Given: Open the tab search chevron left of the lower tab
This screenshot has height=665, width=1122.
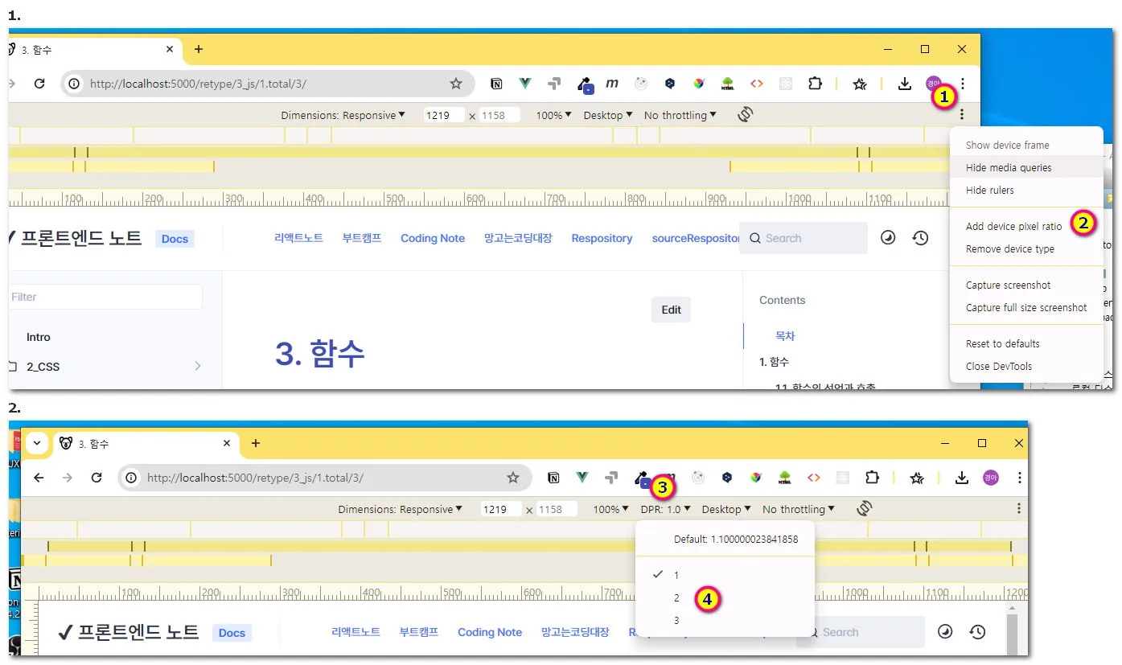Looking at the screenshot, I should 37,443.
